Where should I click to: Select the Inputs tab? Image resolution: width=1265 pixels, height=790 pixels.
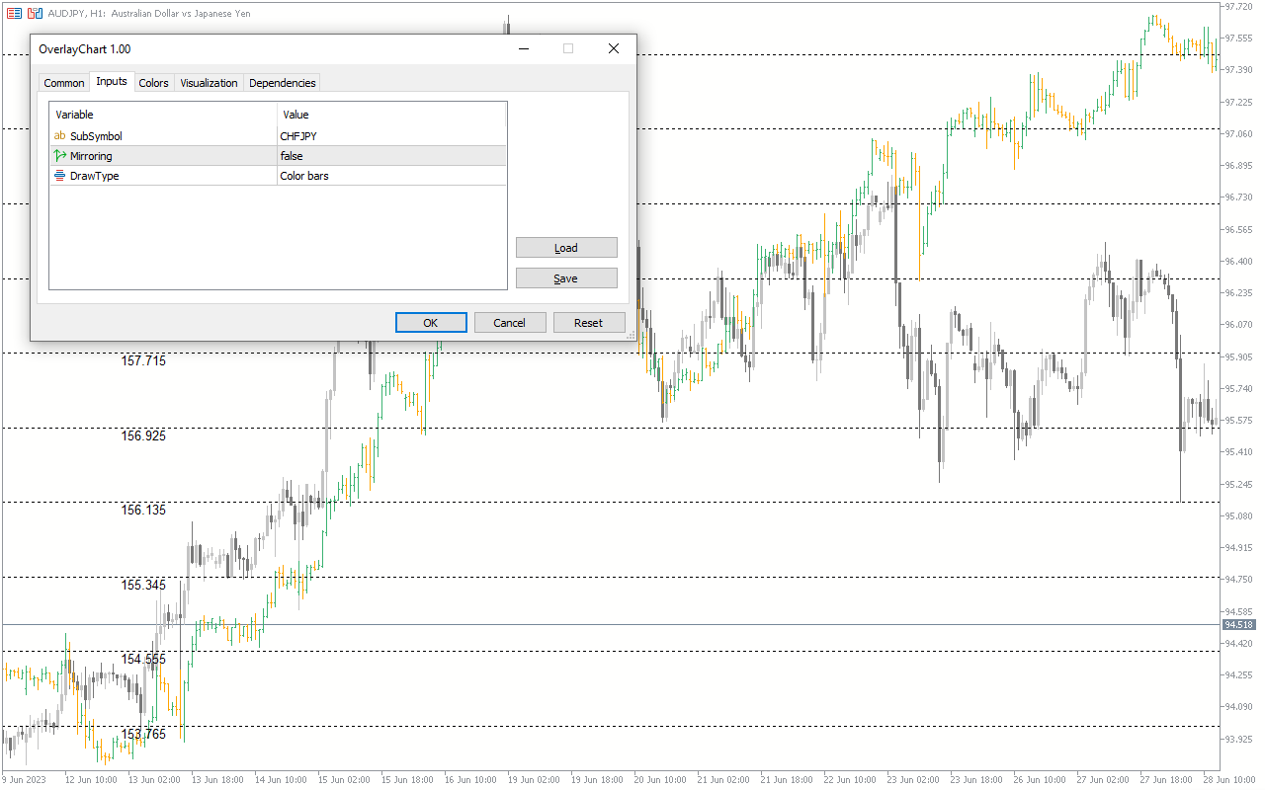pyautogui.click(x=112, y=82)
